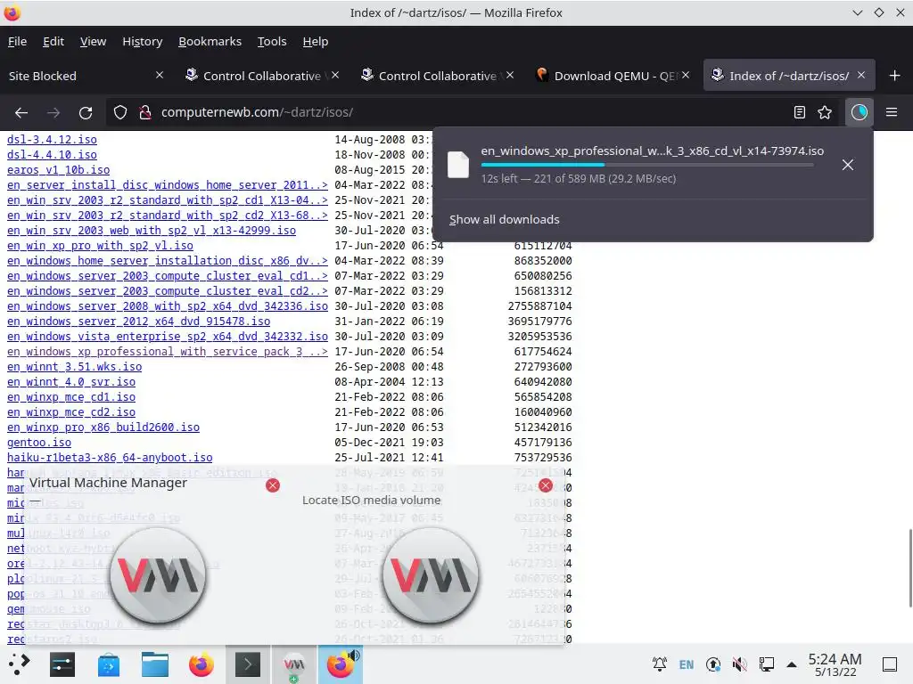Download dsl-4.4.10.iso

click(x=52, y=155)
